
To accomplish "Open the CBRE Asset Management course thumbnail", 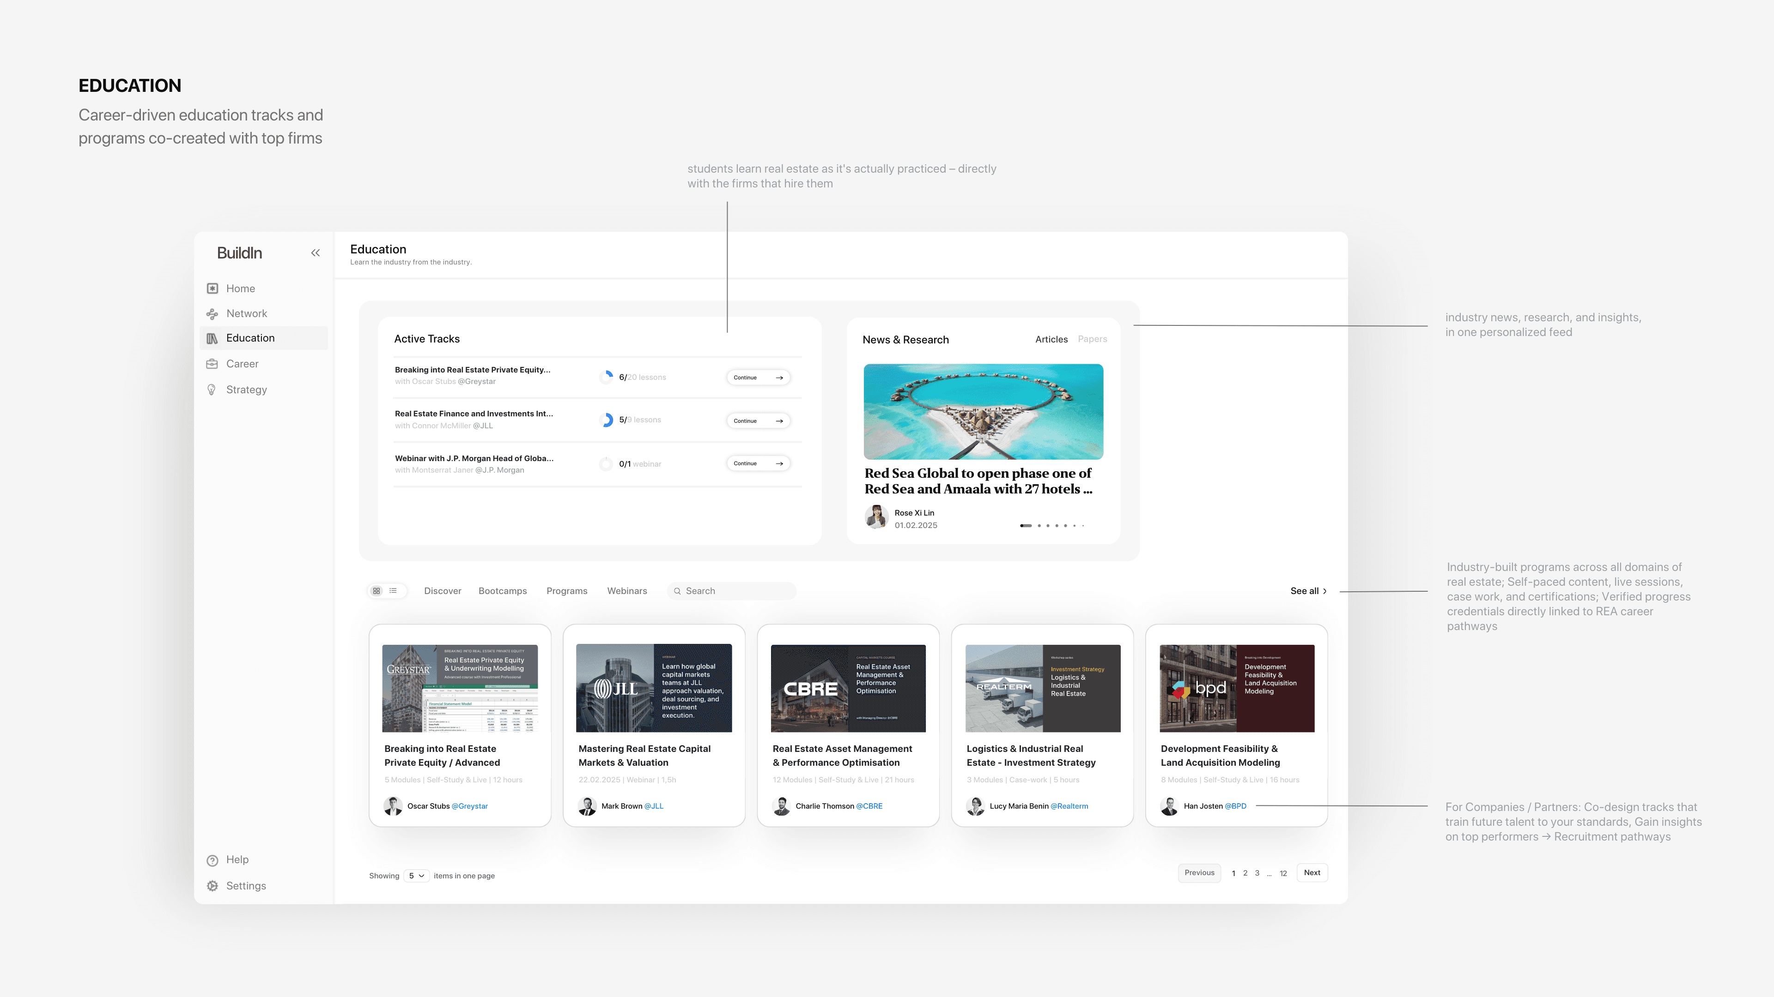I will [x=848, y=688].
